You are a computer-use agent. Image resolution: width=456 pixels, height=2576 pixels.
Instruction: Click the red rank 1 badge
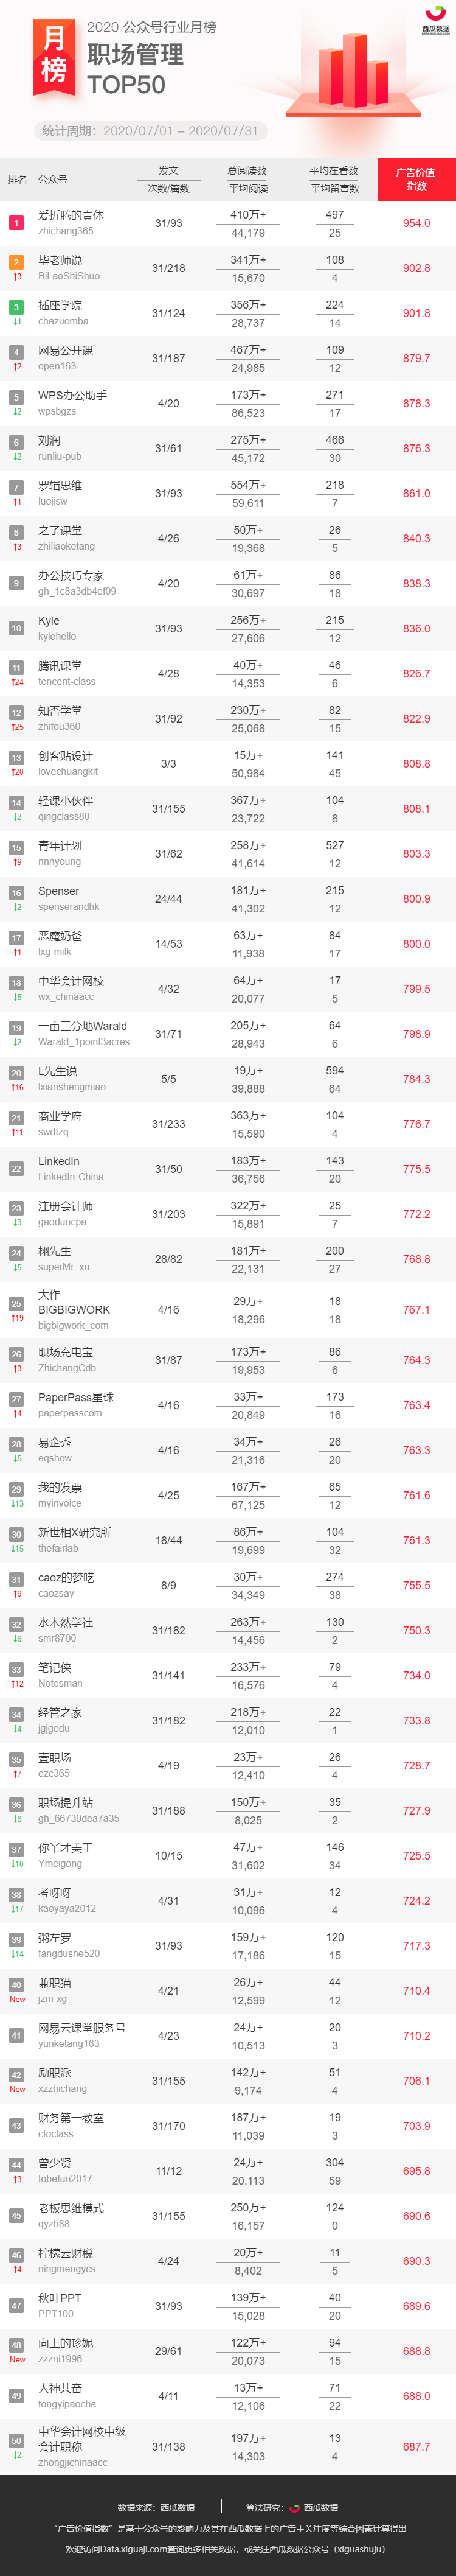point(16,223)
